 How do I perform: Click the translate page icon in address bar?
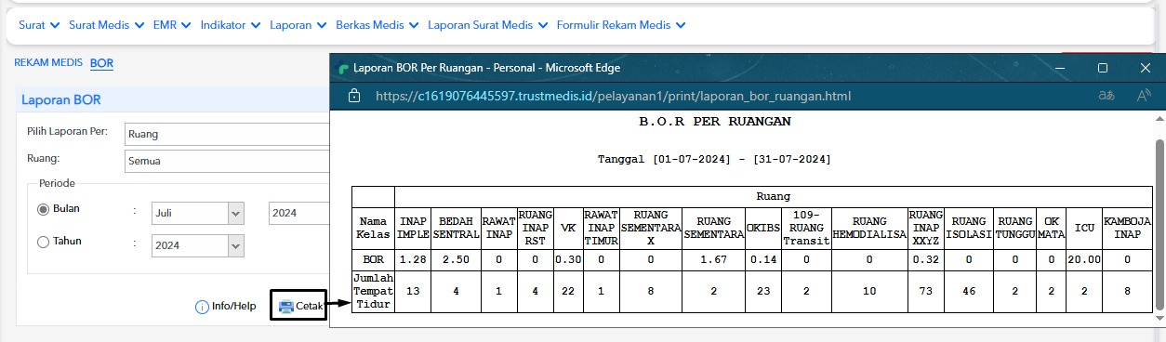coord(1106,96)
